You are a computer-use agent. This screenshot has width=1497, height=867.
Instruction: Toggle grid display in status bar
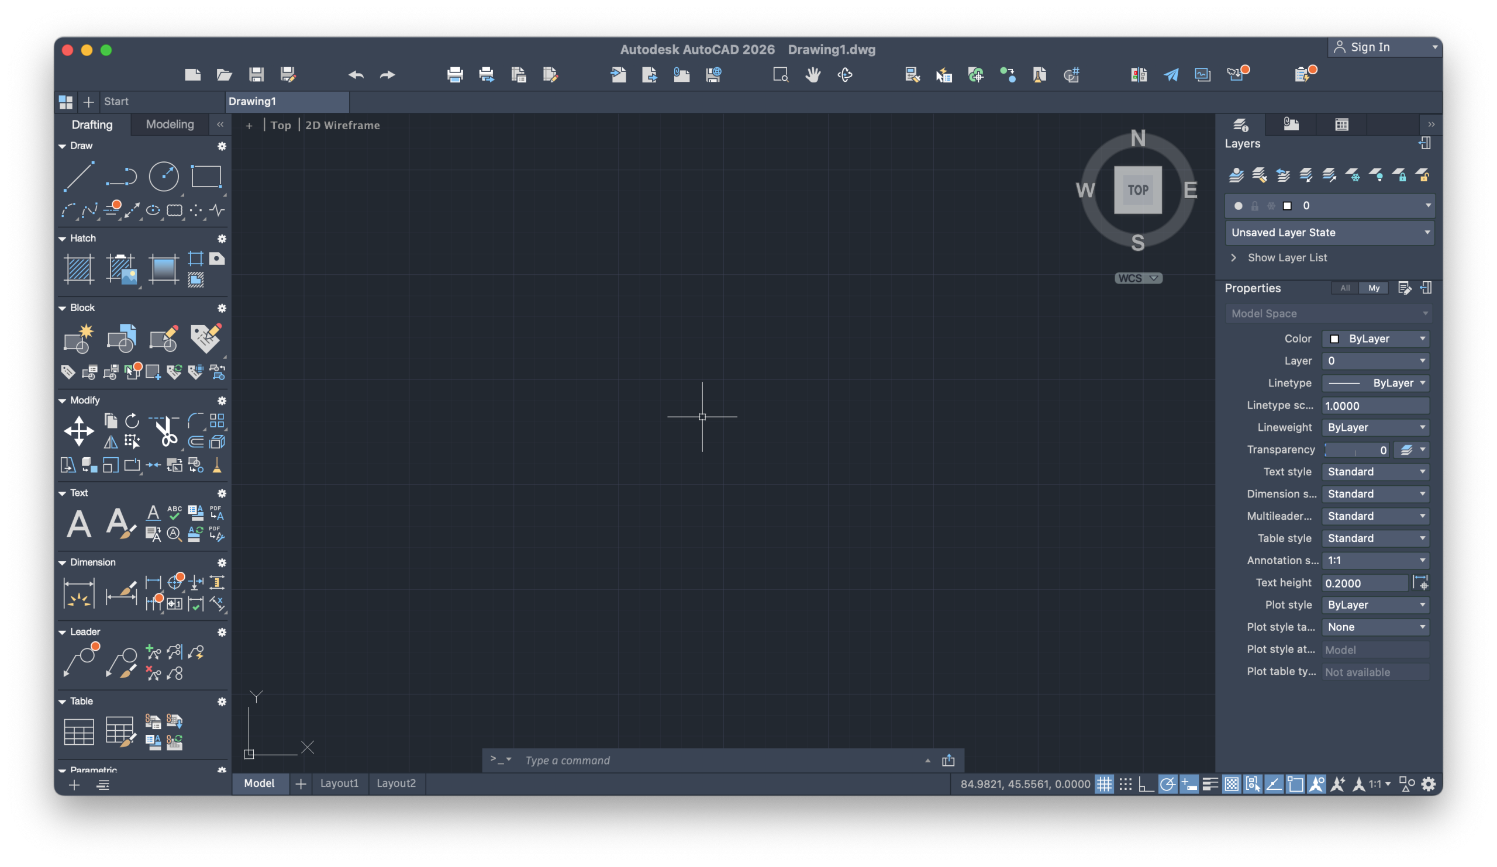point(1103,784)
